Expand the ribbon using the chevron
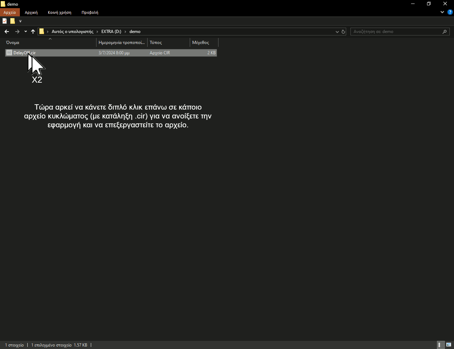 (442, 12)
